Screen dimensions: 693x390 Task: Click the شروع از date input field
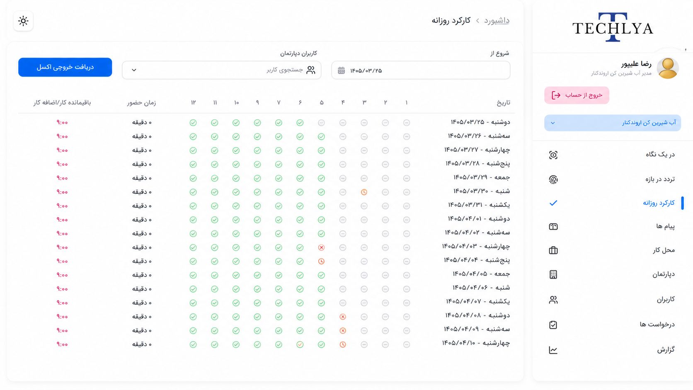421,70
